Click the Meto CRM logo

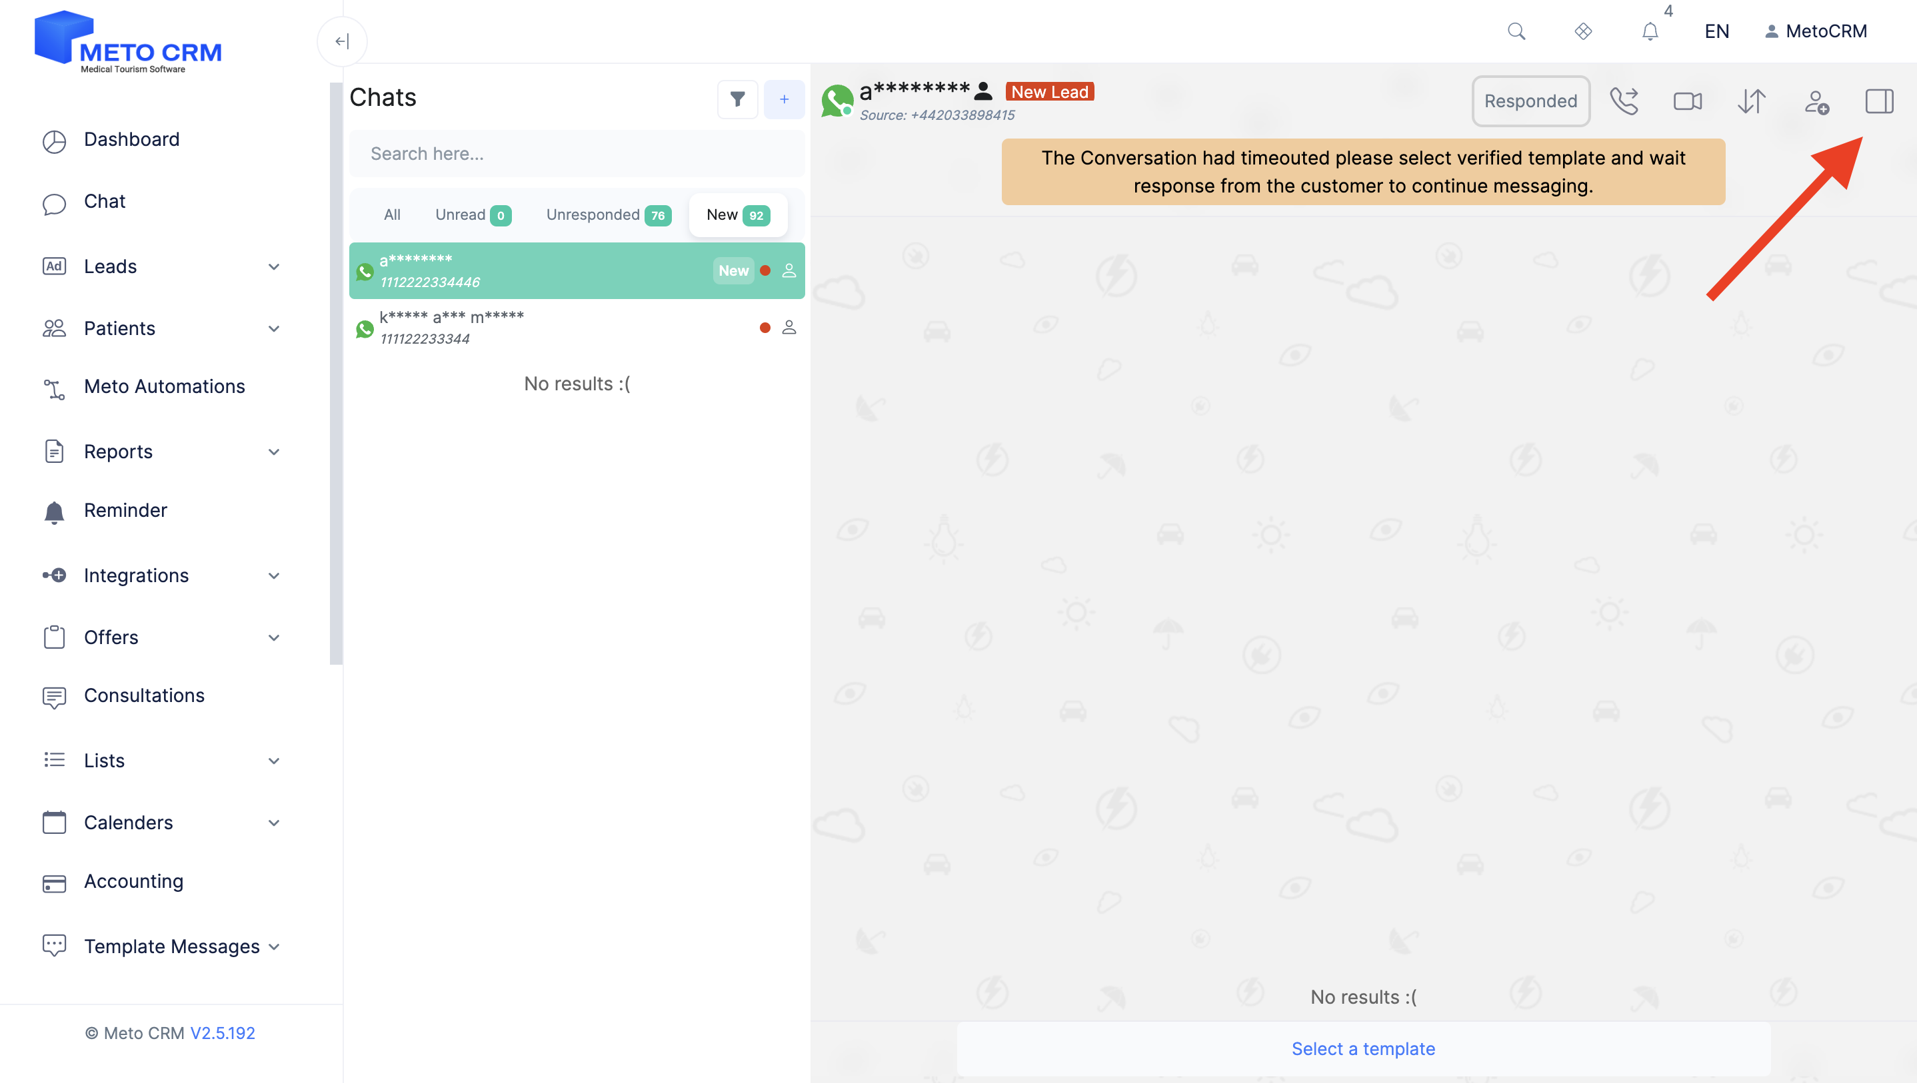[x=128, y=42]
